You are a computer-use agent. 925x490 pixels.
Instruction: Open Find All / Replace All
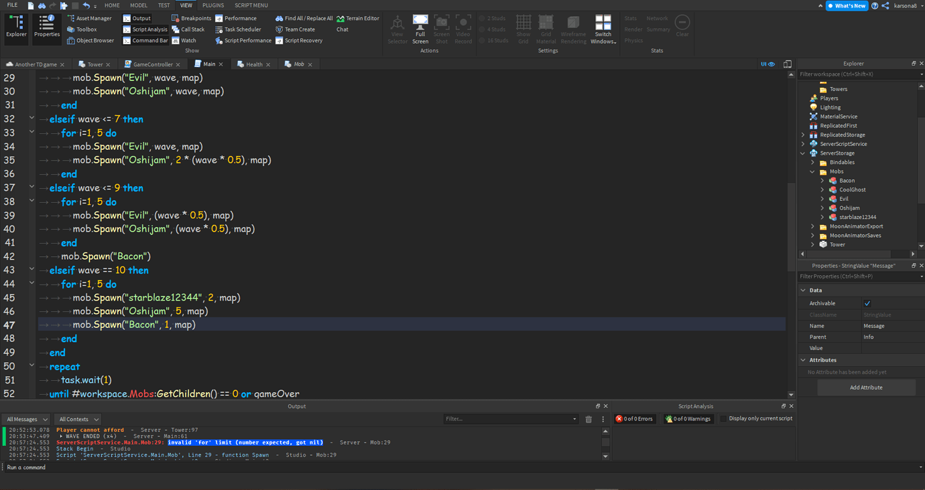point(304,18)
